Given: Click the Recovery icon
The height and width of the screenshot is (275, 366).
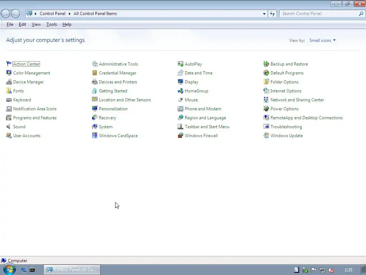Looking at the screenshot, I should [x=94, y=117].
